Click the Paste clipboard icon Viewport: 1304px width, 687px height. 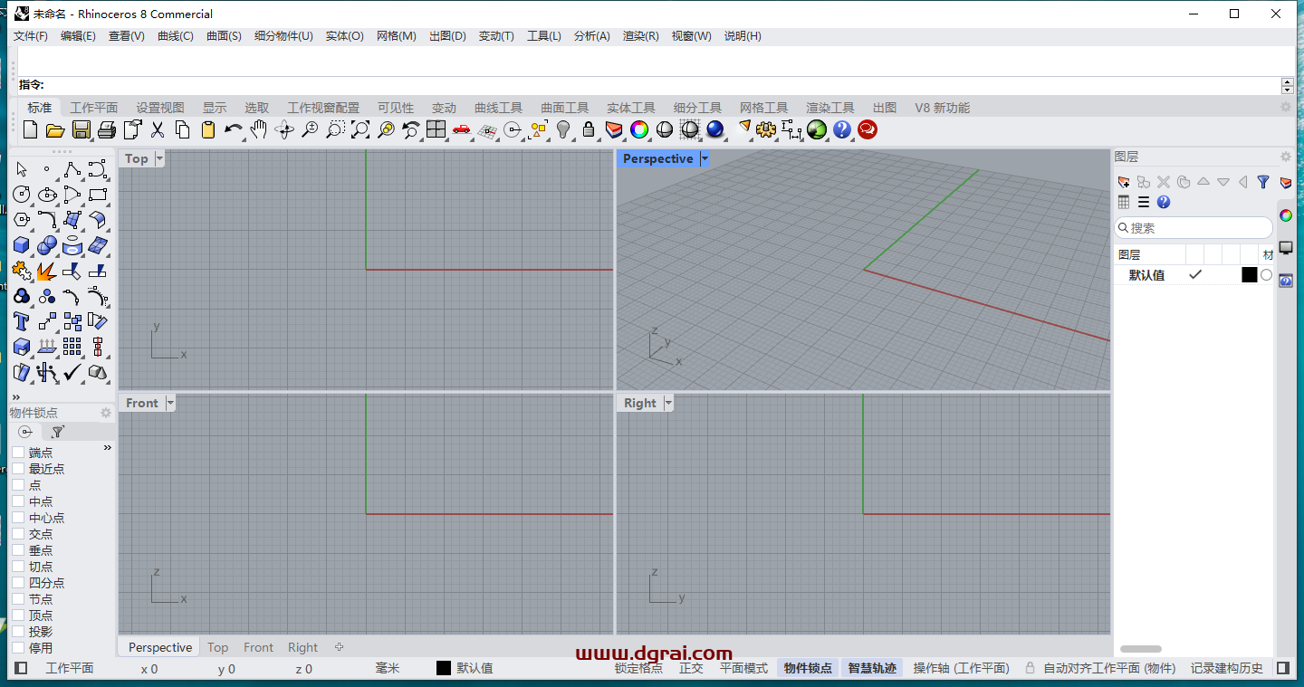(x=208, y=129)
